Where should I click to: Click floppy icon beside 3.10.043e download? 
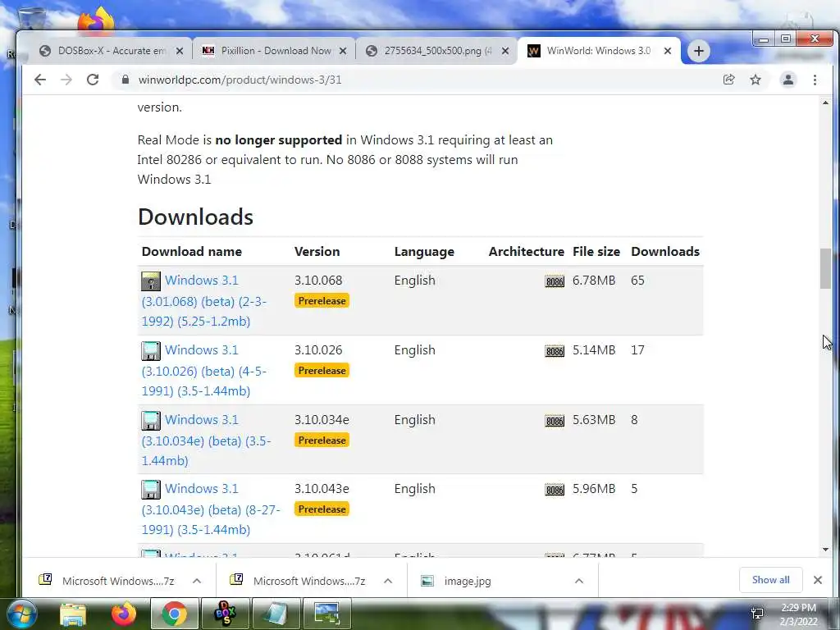click(151, 490)
